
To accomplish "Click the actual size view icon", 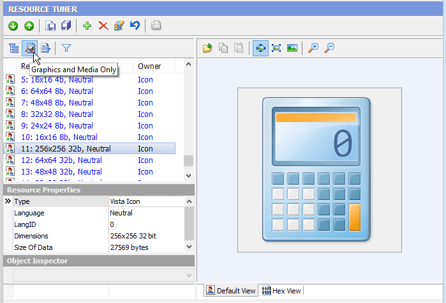I will click(x=276, y=48).
